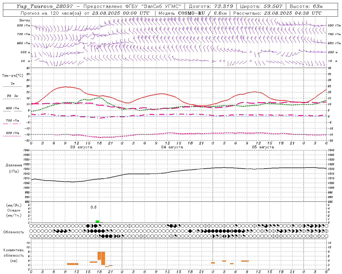Viewport: 342px width, 274px height.
Task: Select the forecast start 23.08.2025 00:00 UTC
Action: coord(121,13)
